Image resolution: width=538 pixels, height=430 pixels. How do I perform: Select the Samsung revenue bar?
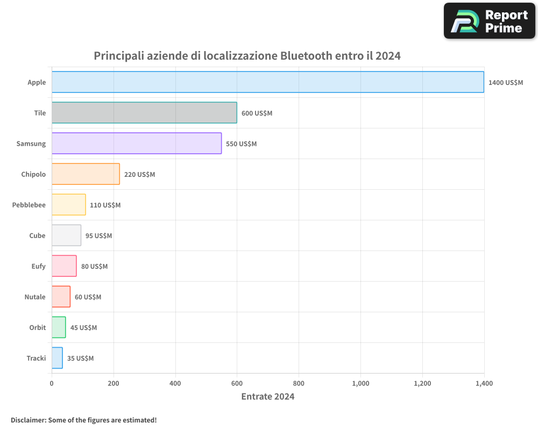pyautogui.click(x=136, y=144)
